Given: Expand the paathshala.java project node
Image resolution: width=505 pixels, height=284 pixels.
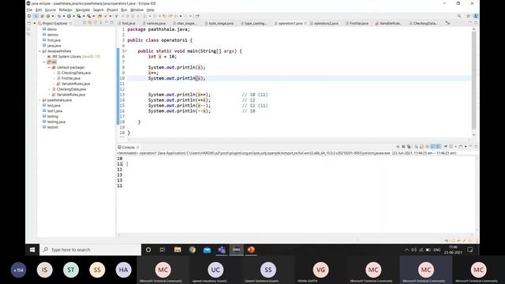Looking at the screenshot, I should tap(40, 100).
